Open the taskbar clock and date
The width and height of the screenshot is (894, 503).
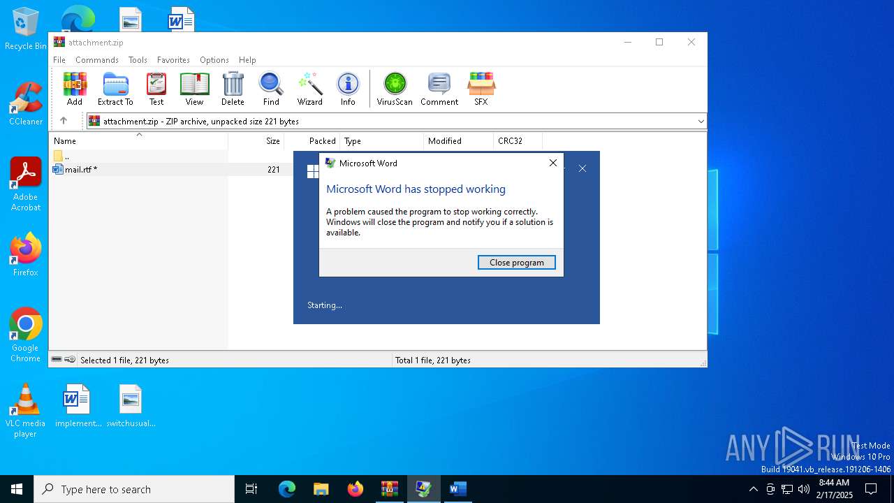point(835,489)
